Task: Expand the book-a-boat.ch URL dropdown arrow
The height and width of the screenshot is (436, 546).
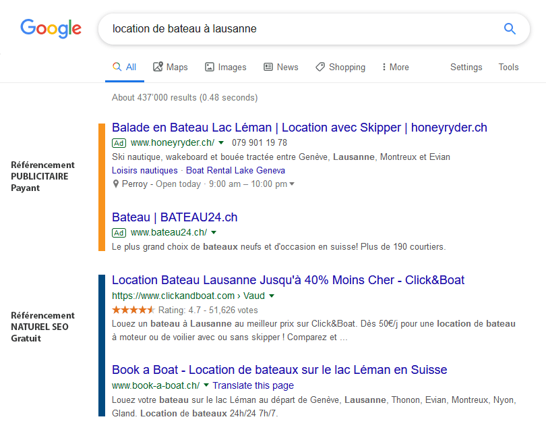Action: [206, 385]
